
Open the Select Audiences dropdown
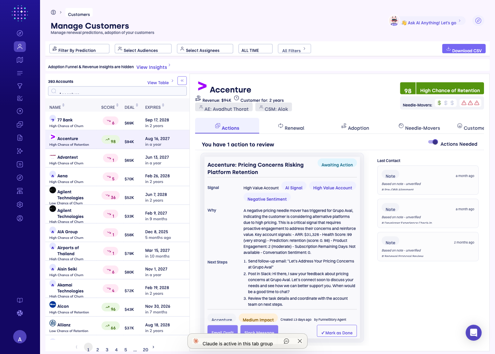click(143, 49)
